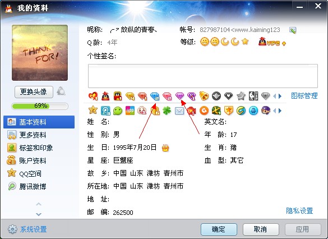328x239 pixels.
Task: Click the blue diamond icon in the badge row
Action: (155, 96)
